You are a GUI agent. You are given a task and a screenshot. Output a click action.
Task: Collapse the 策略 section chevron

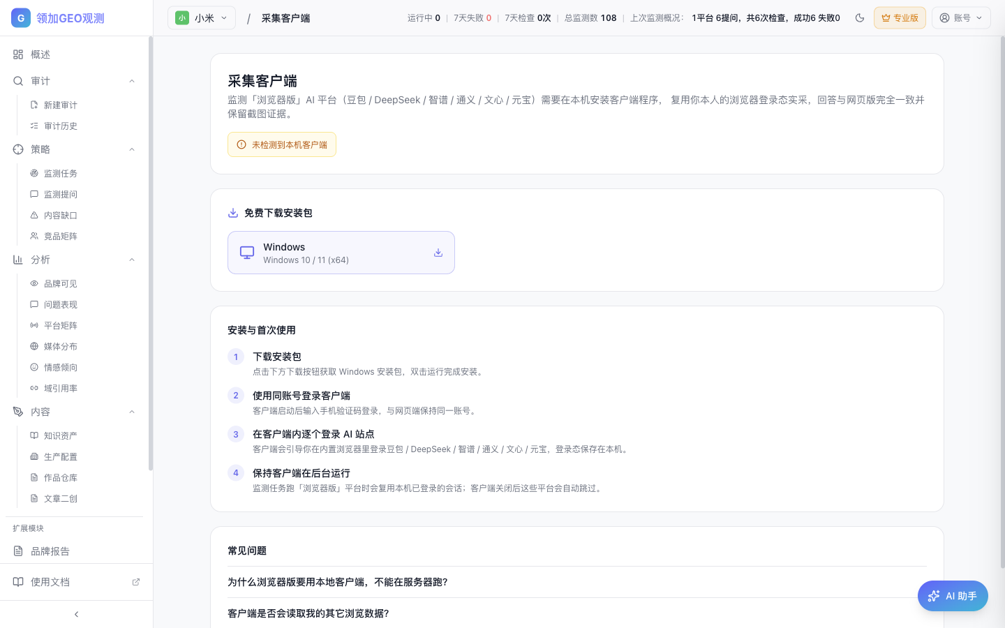pos(132,149)
